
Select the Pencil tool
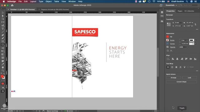[x=3, y=38]
